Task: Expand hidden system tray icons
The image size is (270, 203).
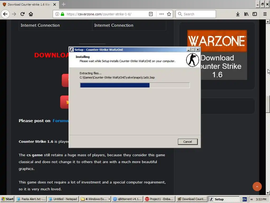Action: (252, 199)
